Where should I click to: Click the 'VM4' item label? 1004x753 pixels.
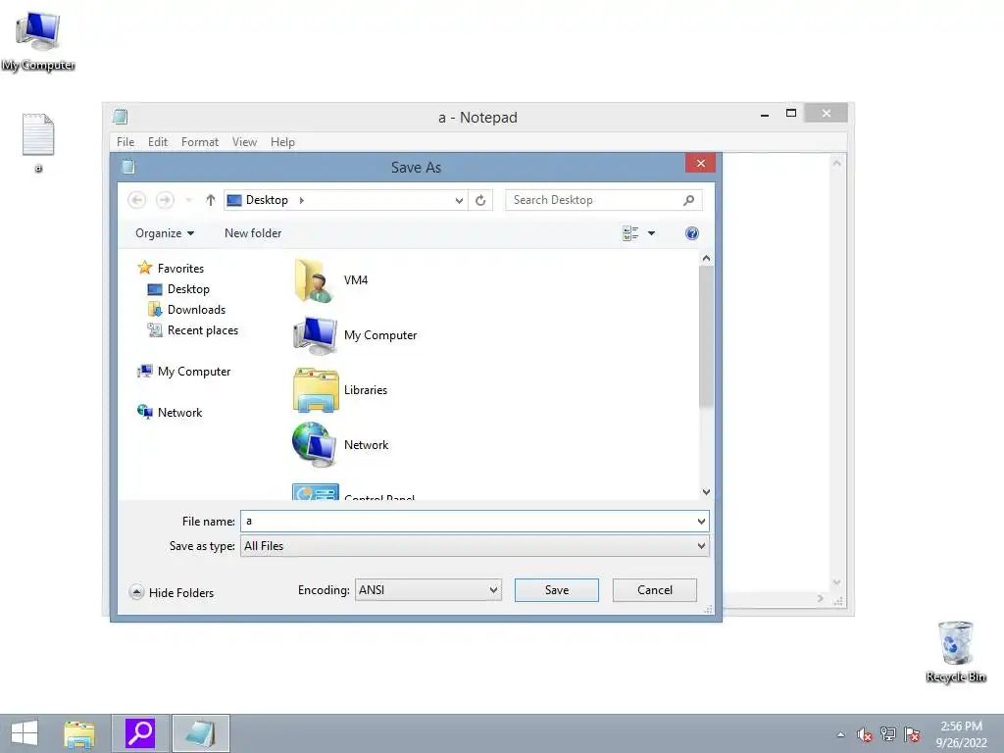356,280
